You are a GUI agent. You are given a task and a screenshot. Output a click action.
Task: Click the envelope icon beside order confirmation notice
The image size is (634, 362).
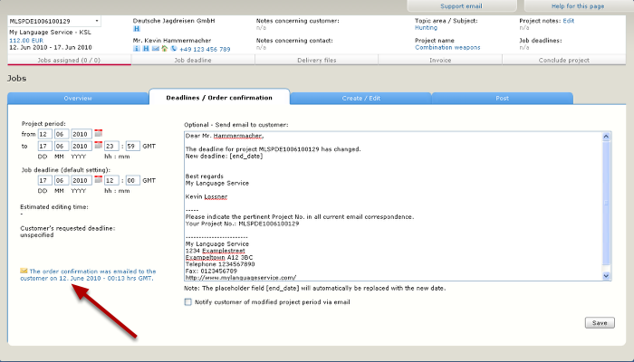pyautogui.click(x=24, y=271)
